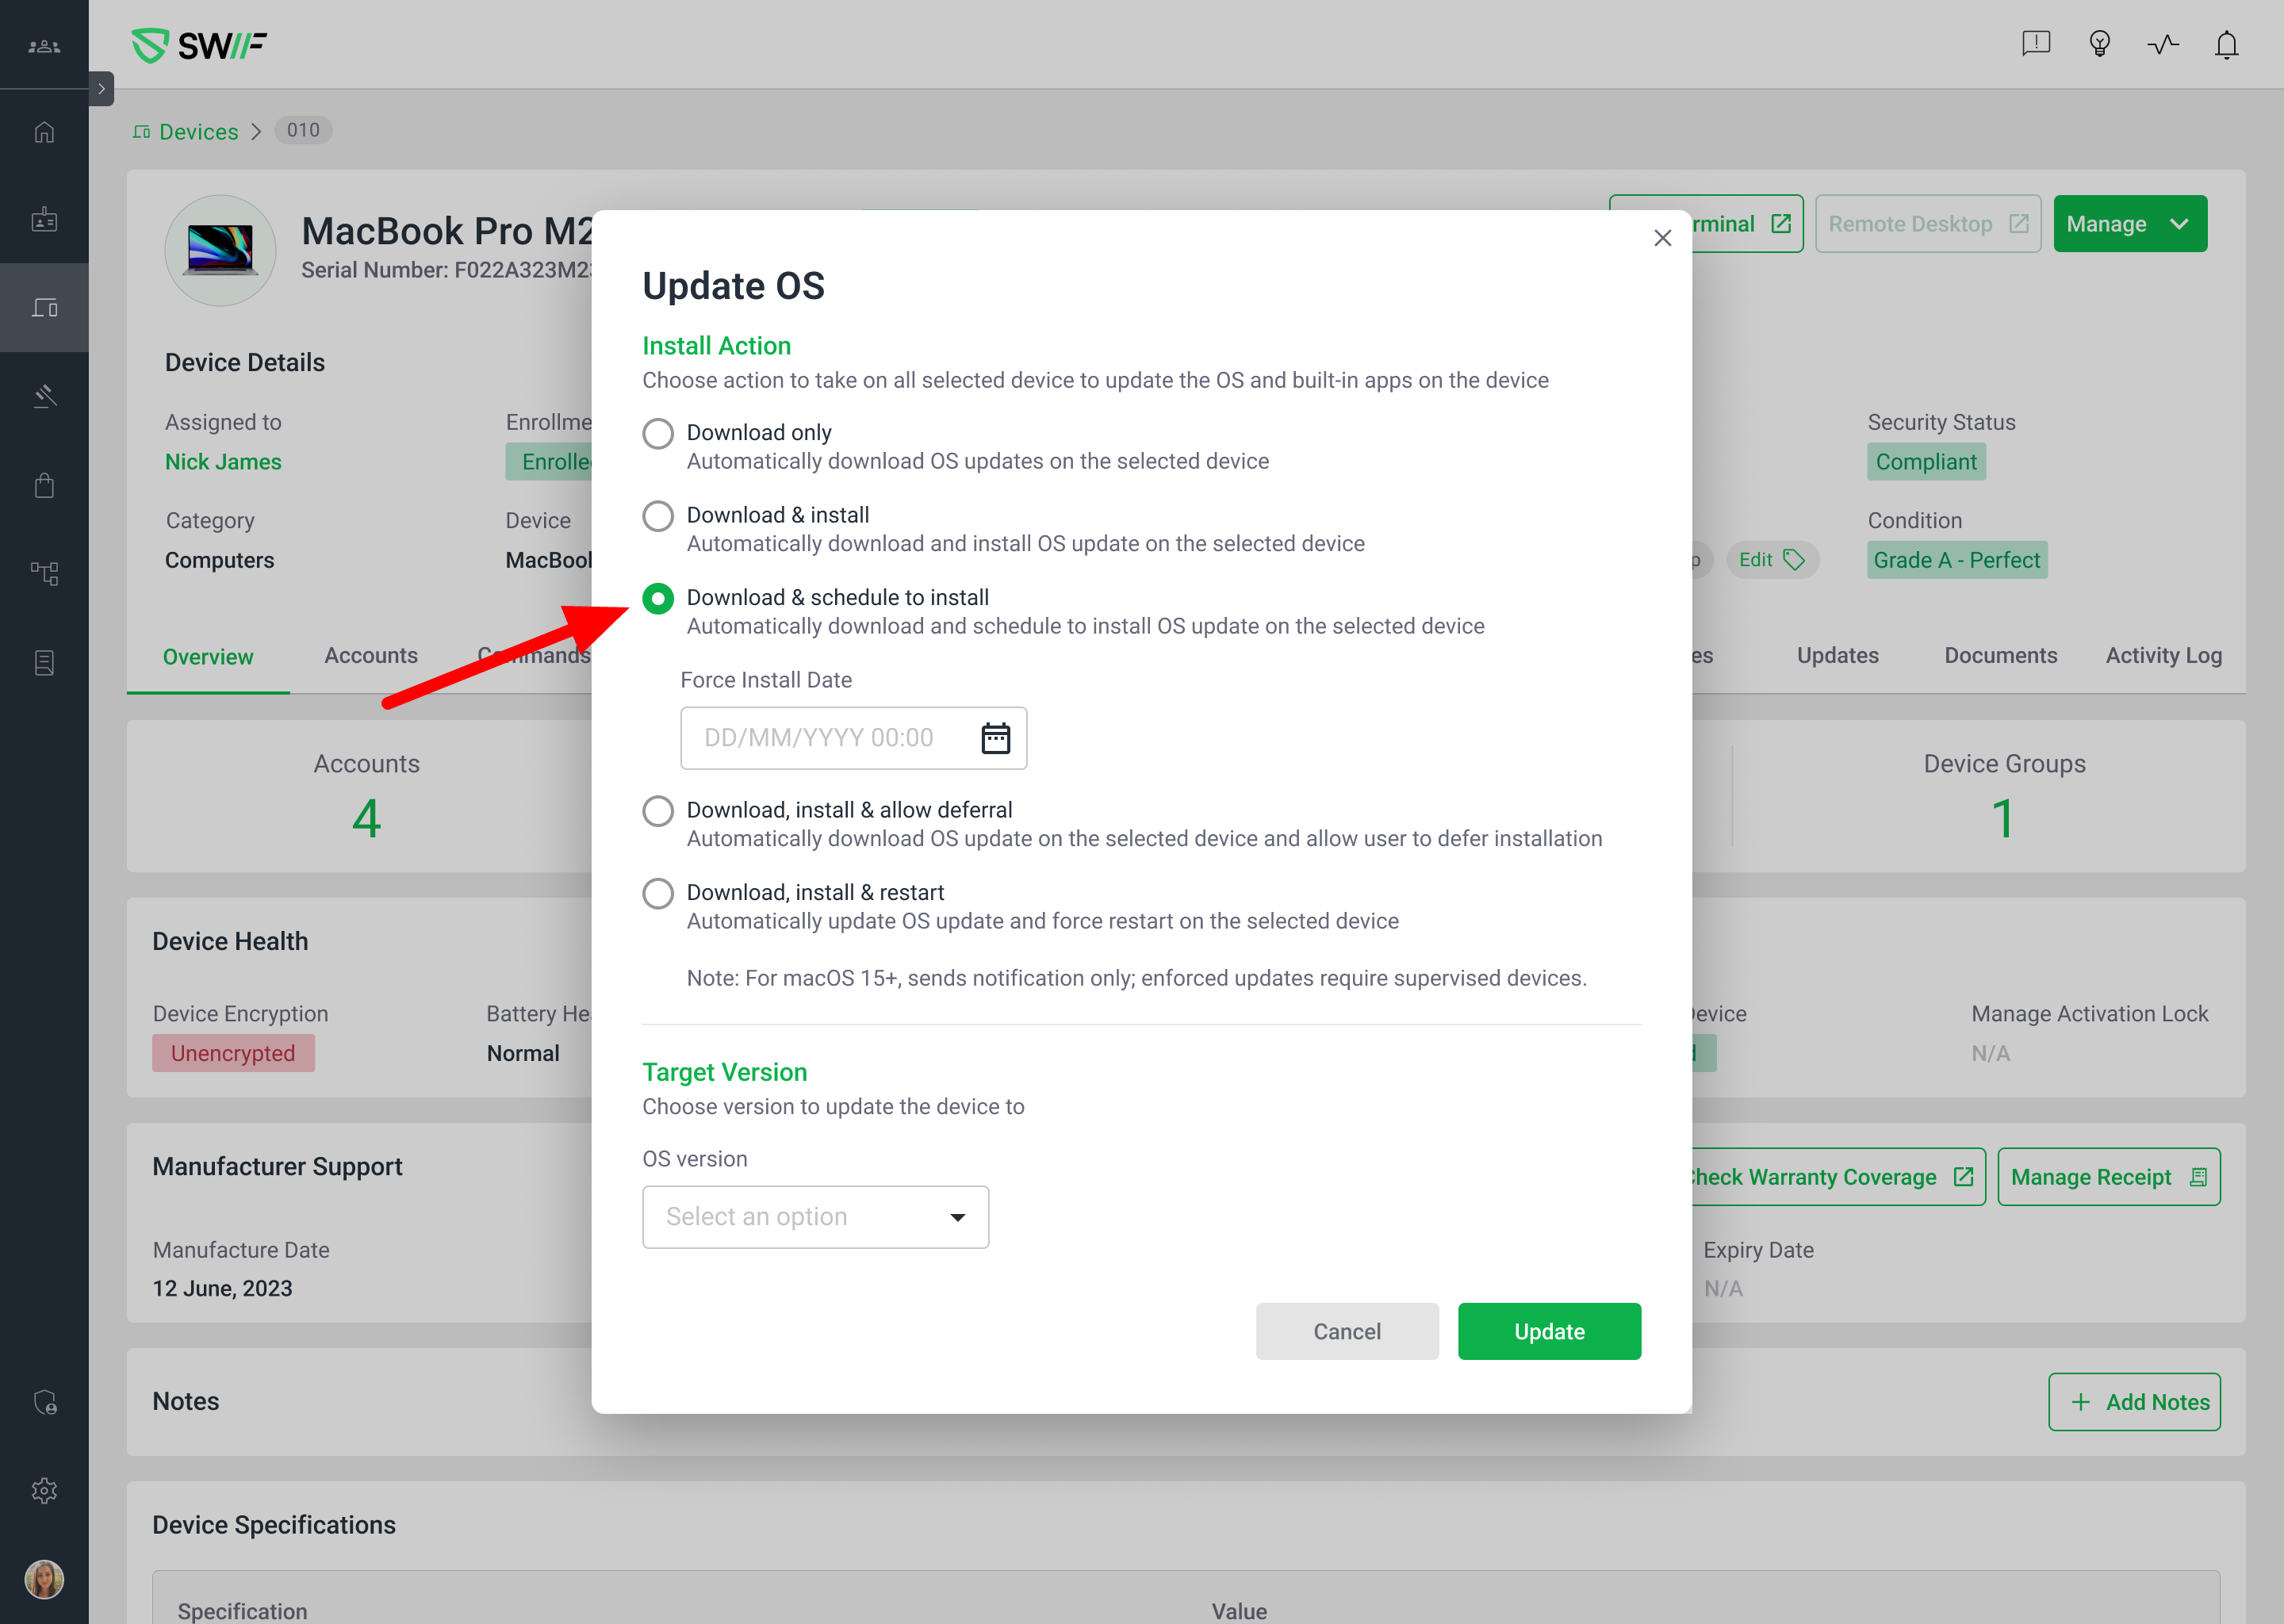Screen dimensions: 2284x1624
Task: Click the Accounts count 4
Action: (366, 818)
